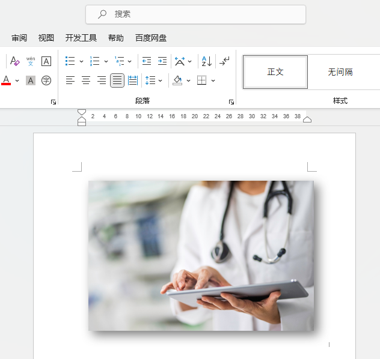Open 百度网盘 tab
380x359 pixels.
coord(151,38)
